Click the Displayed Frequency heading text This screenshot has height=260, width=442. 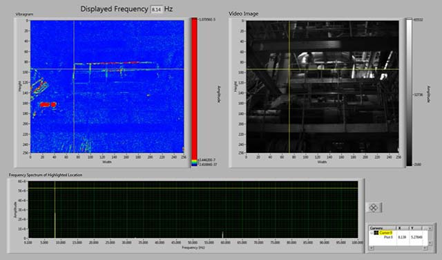tap(114, 9)
